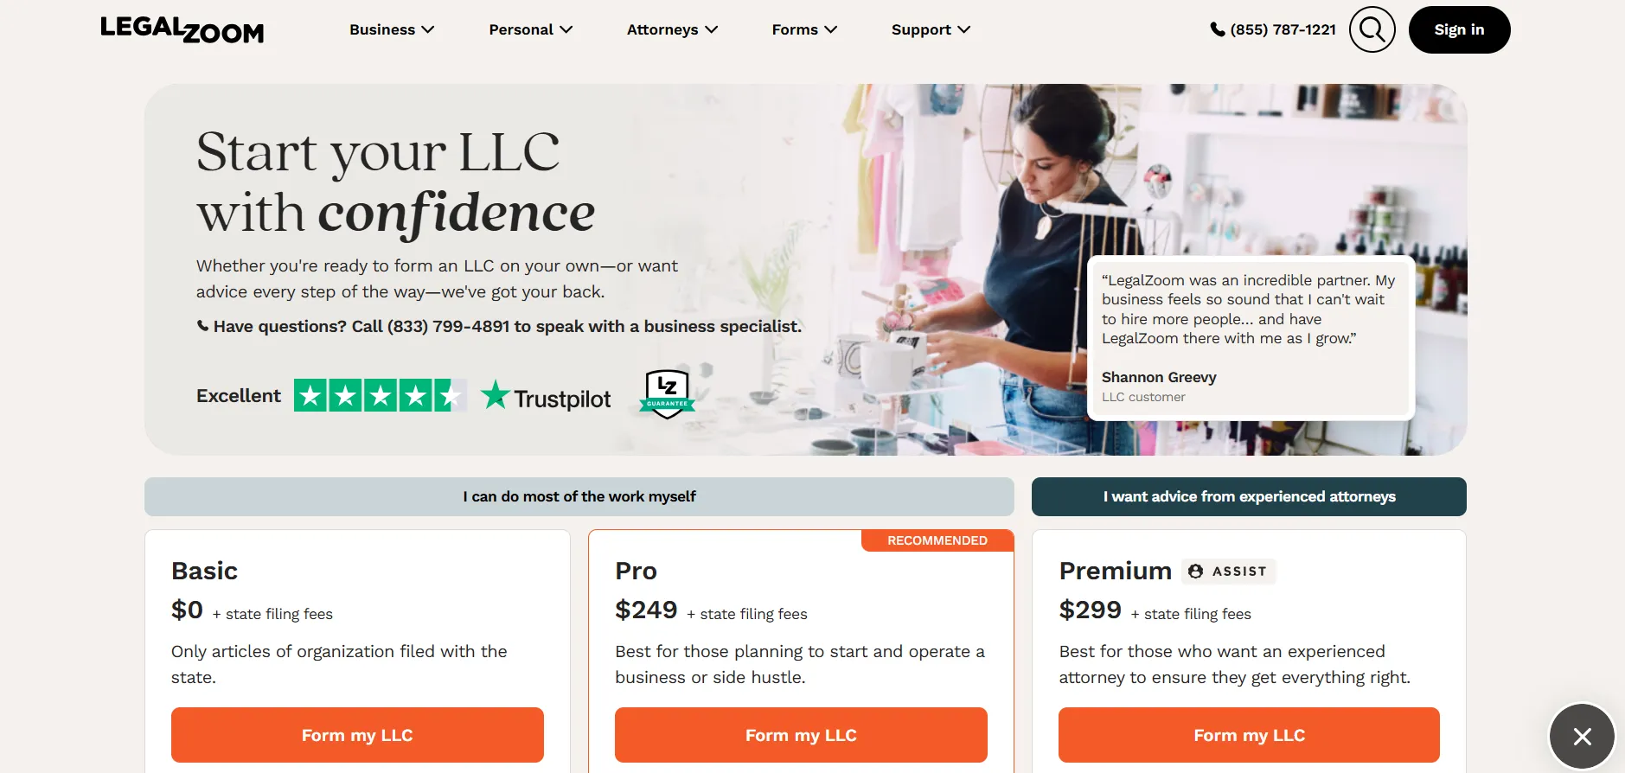The width and height of the screenshot is (1625, 773).
Task: Click the LegalZoom logo
Action: tap(182, 30)
